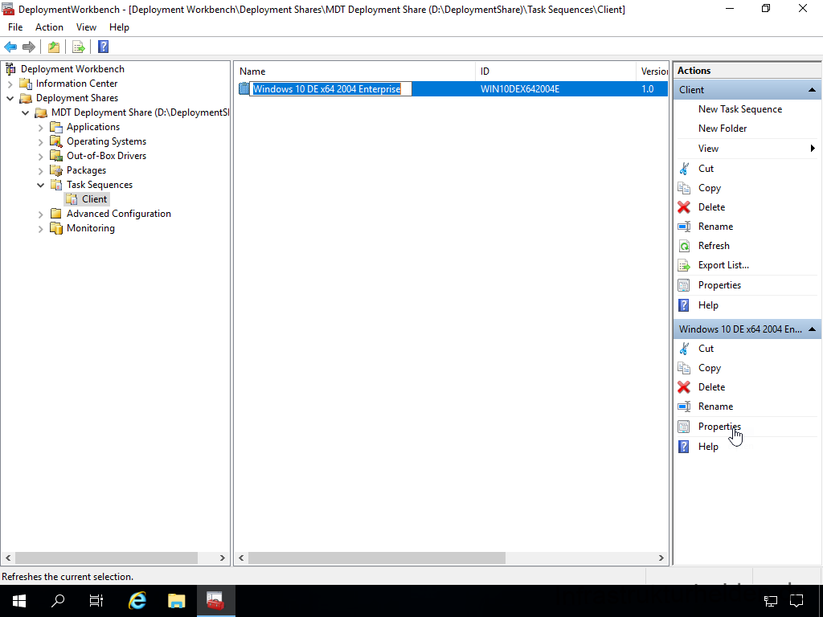Click Properties for Windows 10 task sequence

[719, 427]
